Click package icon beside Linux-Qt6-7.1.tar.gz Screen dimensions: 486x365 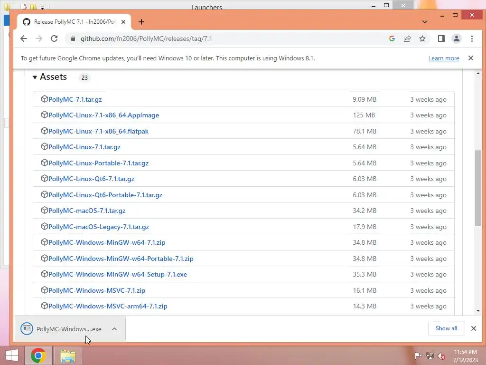(44, 179)
